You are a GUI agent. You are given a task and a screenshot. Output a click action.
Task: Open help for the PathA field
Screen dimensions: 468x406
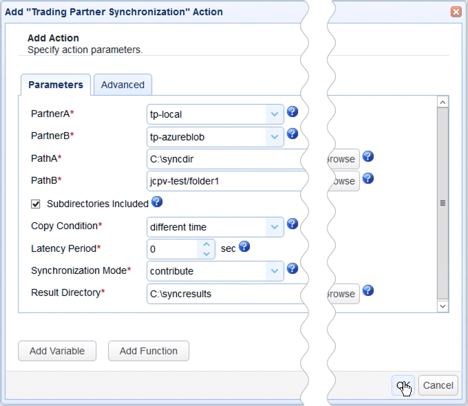[x=368, y=157]
